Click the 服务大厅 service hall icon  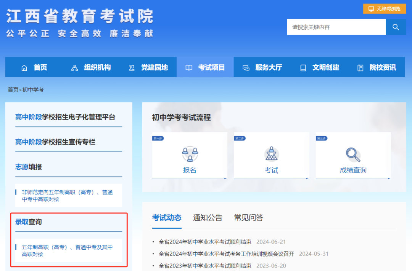pyautogui.click(x=246, y=67)
